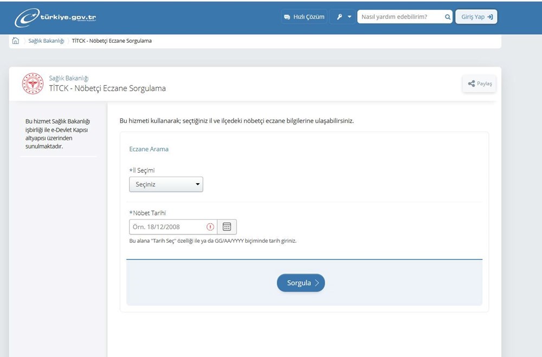This screenshot has height=357, width=542.
Task: Open Sağlık Bakanlığı breadcrumb link
Action: point(46,41)
